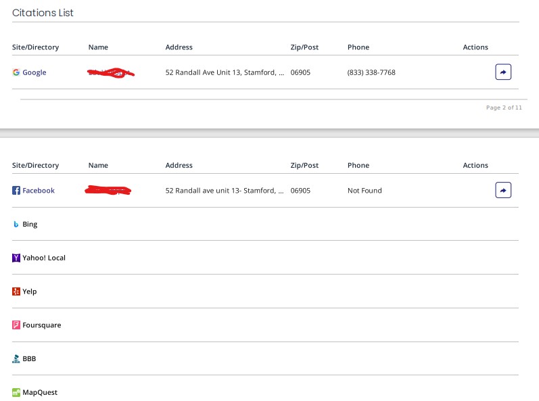Click the Bing logo icon
Screen dimensions: 539x401
point(16,225)
